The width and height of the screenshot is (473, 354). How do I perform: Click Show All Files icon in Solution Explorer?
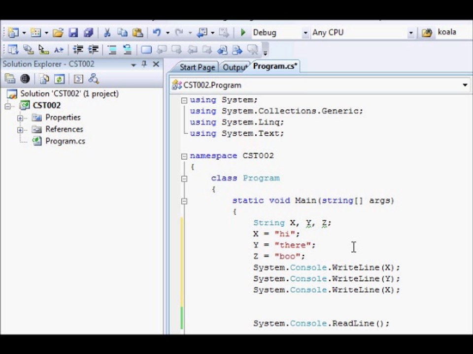point(44,79)
